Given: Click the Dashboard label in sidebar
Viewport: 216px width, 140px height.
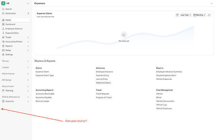Looking at the screenshot, I should 10,24.
